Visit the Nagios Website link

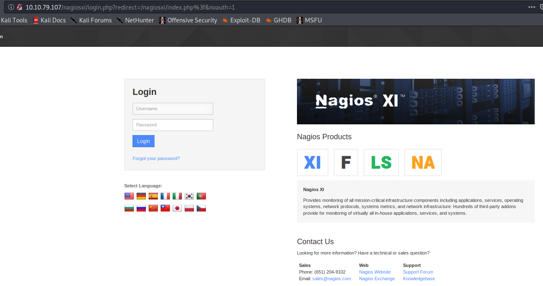(374, 271)
